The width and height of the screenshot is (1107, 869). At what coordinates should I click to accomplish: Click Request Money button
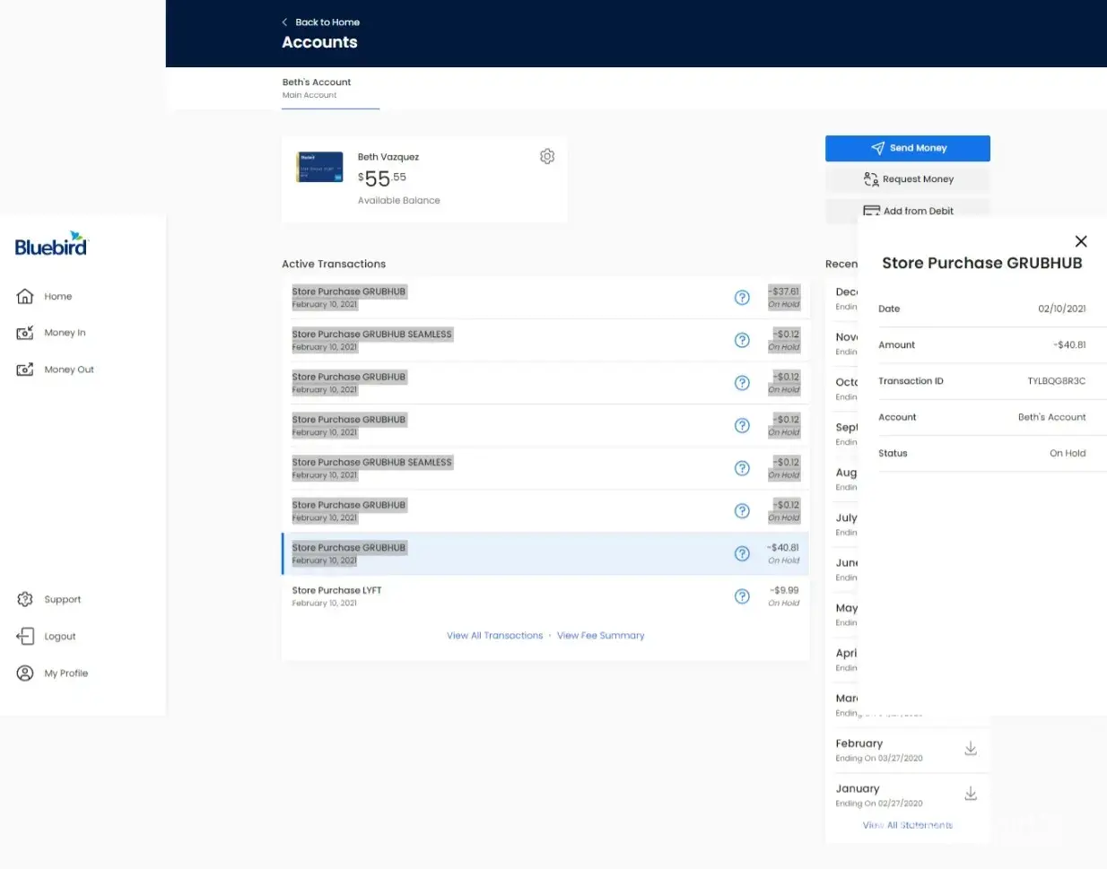[907, 179]
